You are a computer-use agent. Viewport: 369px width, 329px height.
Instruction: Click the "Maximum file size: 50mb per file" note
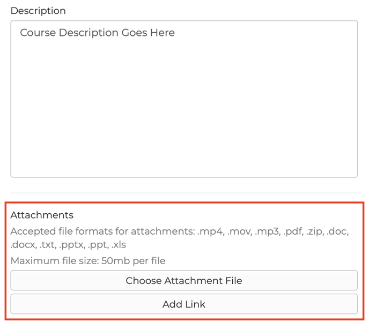coord(88,261)
